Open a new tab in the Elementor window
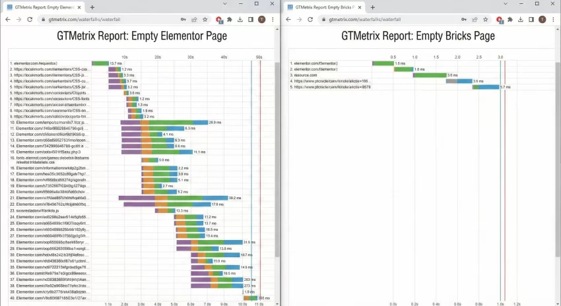The image size is (561, 306). pos(92,7)
